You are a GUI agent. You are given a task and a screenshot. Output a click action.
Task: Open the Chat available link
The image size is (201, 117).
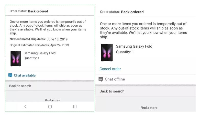point(25,75)
